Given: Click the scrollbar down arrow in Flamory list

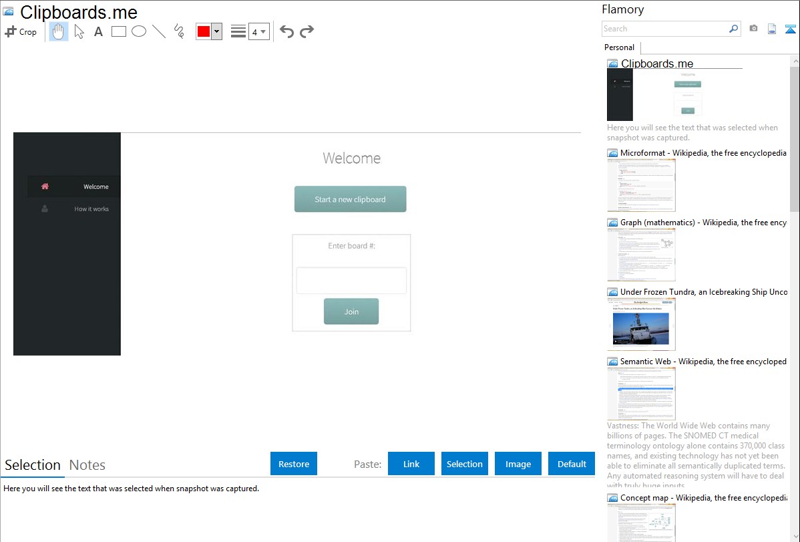Looking at the screenshot, I should 795,537.
